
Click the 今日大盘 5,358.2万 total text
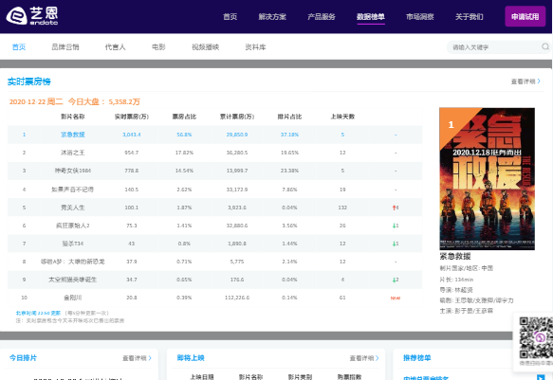[x=104, y=101]
